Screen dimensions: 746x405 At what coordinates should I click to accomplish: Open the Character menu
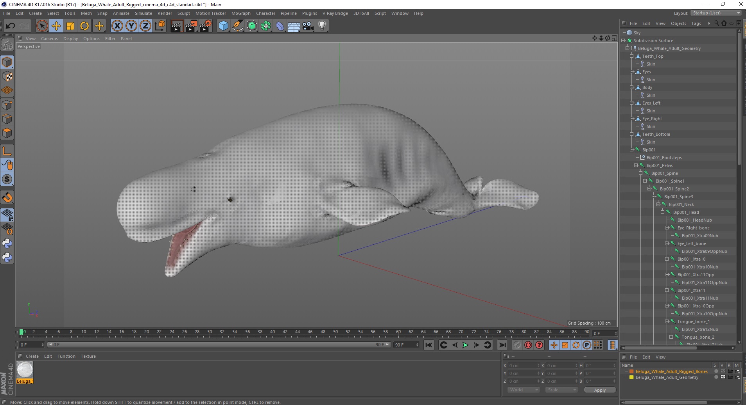tap(265, 13)
